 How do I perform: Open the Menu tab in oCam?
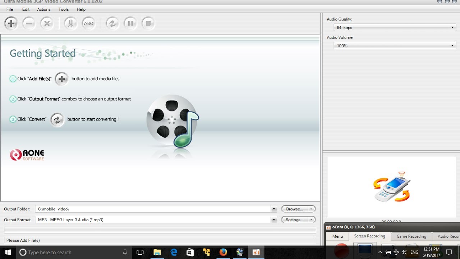pyautogui.click(x=337, y=236)
